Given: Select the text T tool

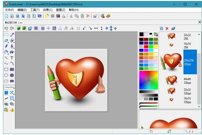Looking at the screenshot, I should [x=12, y=58].
